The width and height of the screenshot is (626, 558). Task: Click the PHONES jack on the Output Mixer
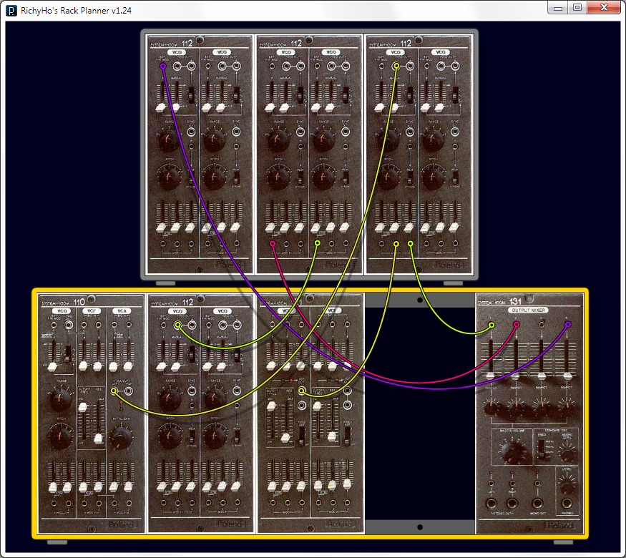567,504
